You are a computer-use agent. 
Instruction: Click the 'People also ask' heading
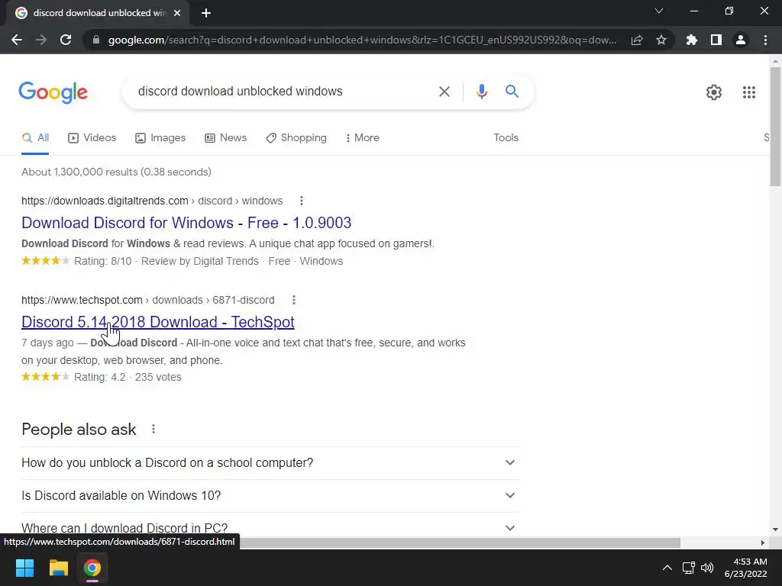pos(79,429)
